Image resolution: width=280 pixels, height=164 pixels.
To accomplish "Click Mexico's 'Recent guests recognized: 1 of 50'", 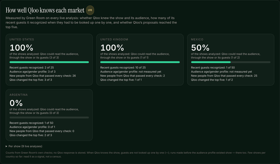I will [x=213, y=68].
